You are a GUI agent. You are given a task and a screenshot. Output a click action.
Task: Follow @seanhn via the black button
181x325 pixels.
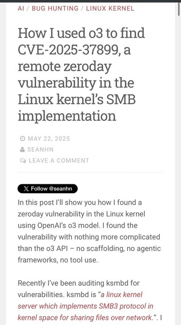(x=48, y=188)
